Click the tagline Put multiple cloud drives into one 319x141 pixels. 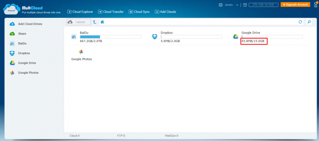pyautogui.click(x=41, y=13)
